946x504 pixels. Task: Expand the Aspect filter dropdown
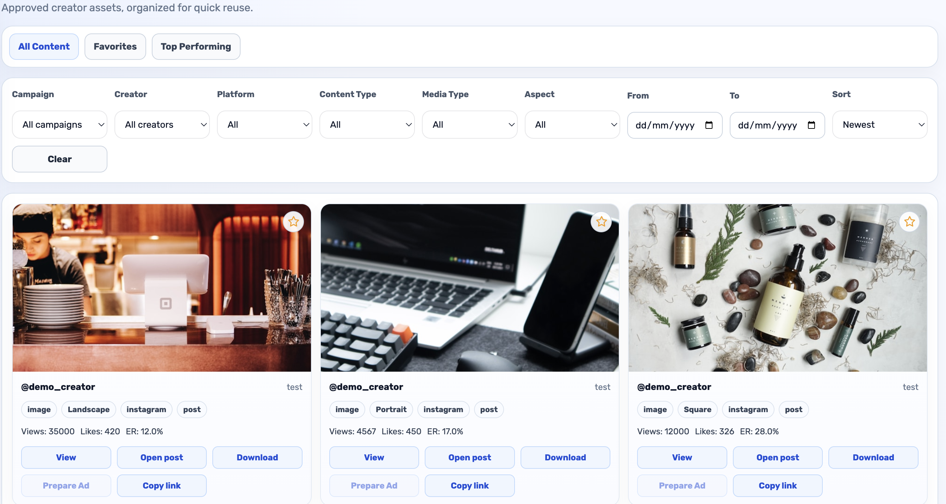click(x=572, y=125)
